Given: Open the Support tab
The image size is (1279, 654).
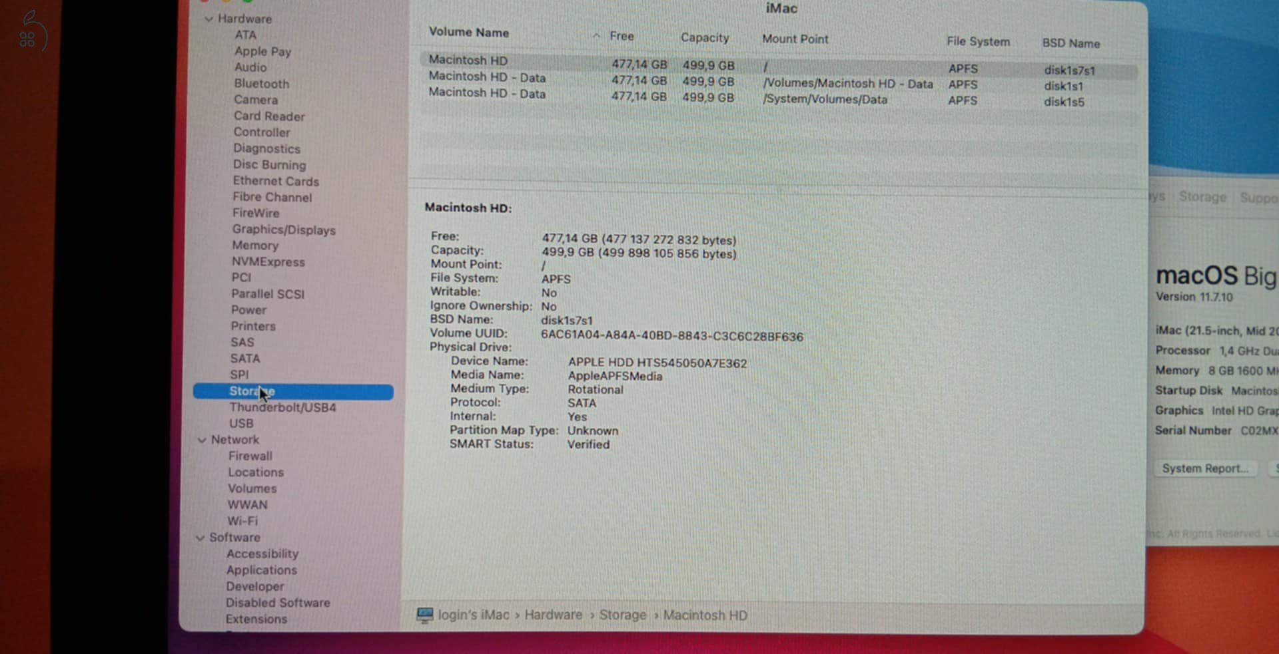Looking at the screenshot, I should 1258,197.
